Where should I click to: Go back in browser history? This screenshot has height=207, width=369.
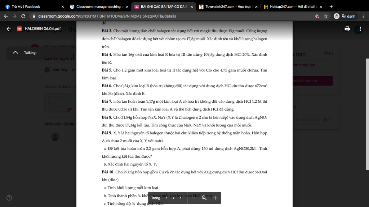pos(6,16)
